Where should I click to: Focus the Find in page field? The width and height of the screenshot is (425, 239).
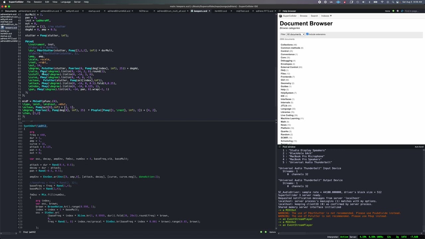413,11
